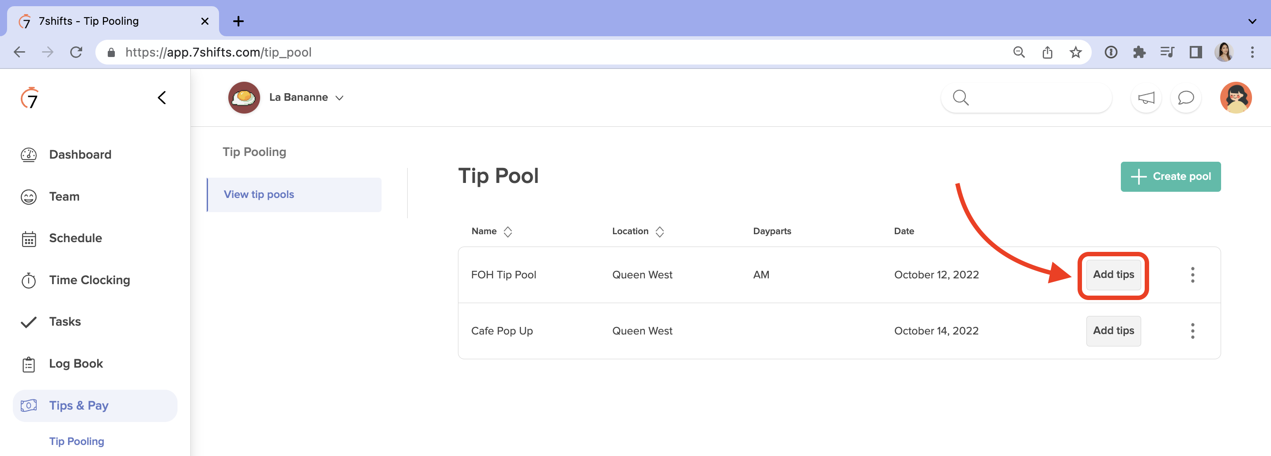The width and height of the screenshot is (1271, 456).
Task: Select the Team icon in sidebar
Action: click(x=29, y=196)
